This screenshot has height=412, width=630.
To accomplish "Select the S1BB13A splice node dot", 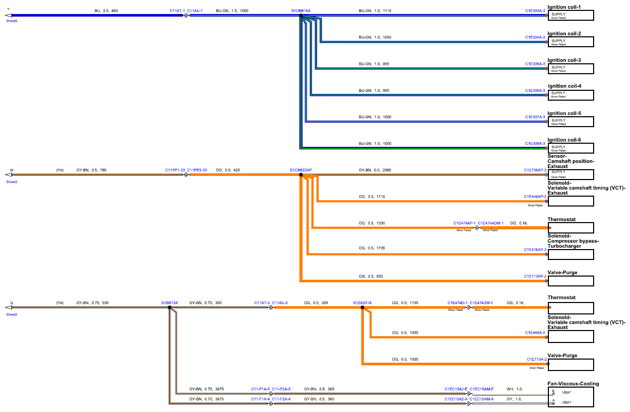I will point(169,308).
